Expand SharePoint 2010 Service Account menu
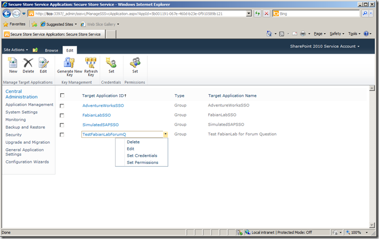This screenshot has width=379, height=239. (325, 46)
